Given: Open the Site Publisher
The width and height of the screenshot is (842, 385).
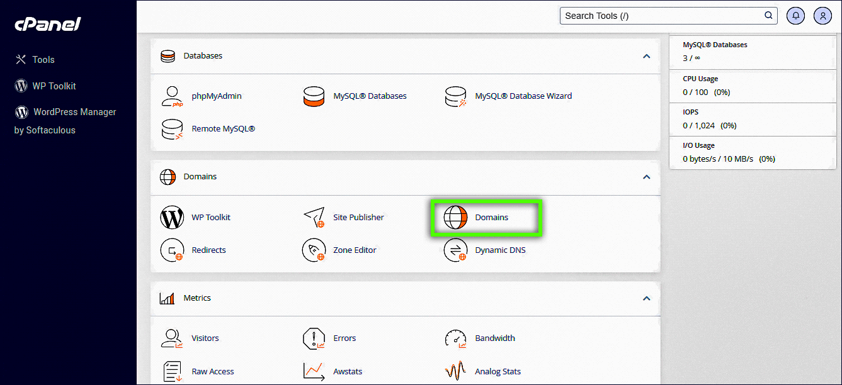Looking at the screenshot, I should [x=358, y=217].
